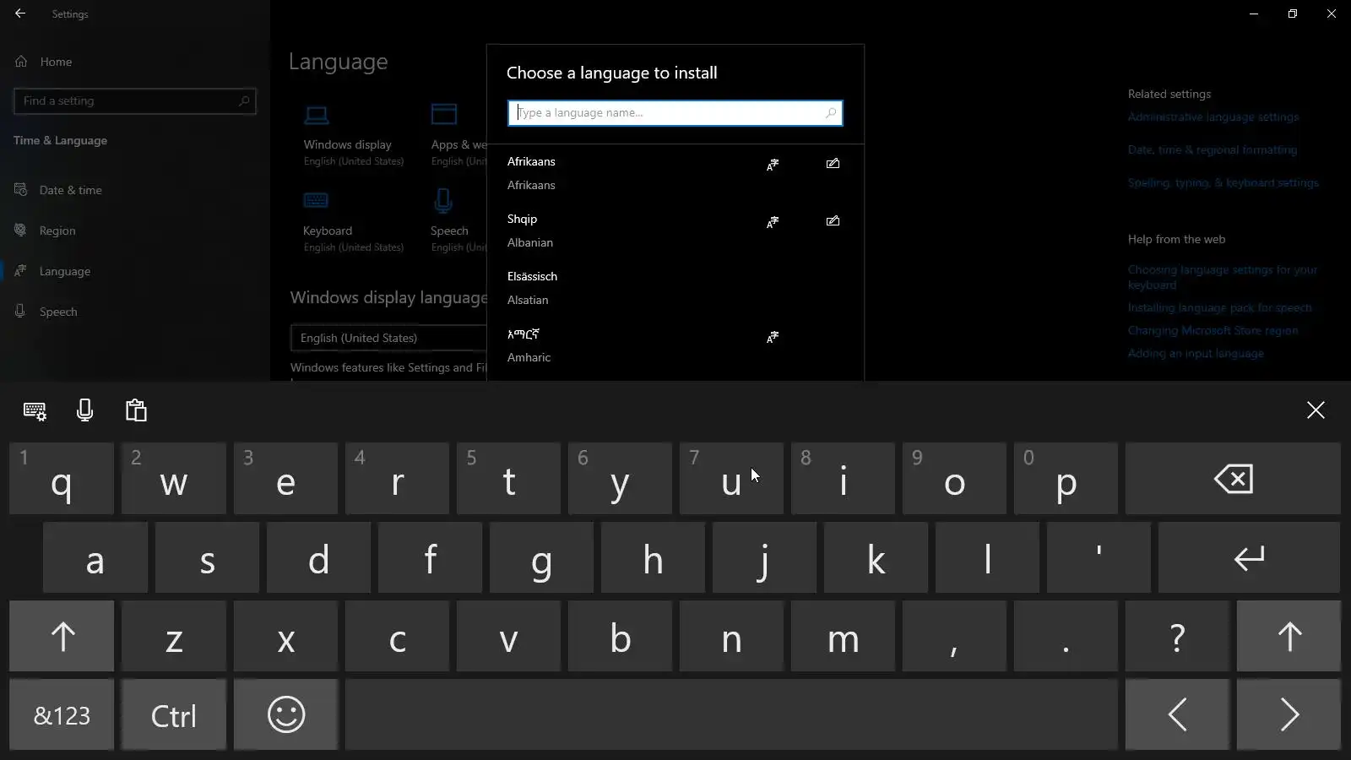The image size is (1351, 760).
Task: Tap the spacebar
Action: (731, 714)
